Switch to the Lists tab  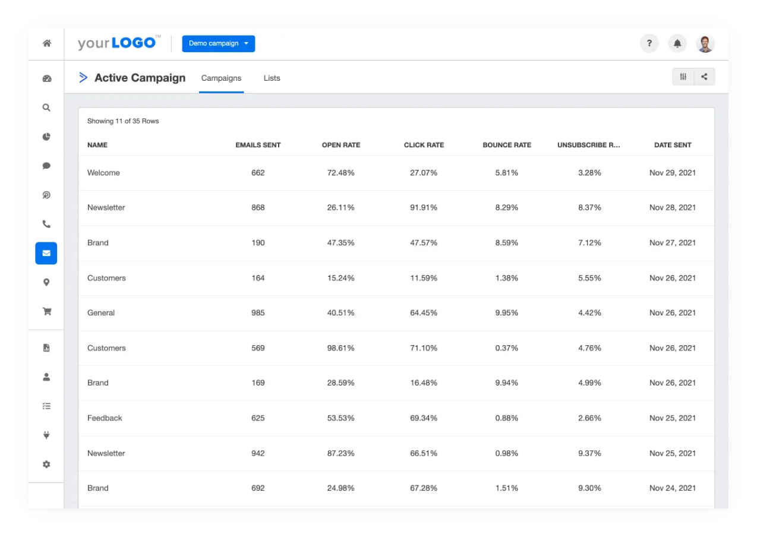tap(272, 78)
